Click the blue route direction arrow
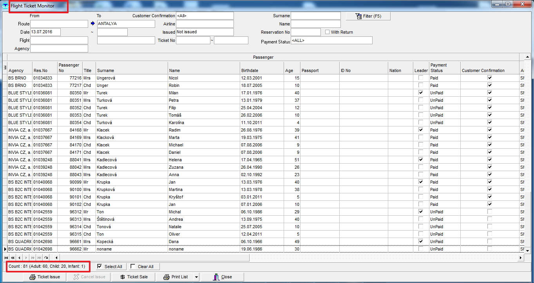 pos(93,24)
